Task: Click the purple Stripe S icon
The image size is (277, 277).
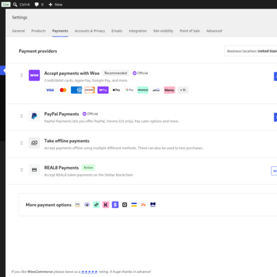Action: 115,205
